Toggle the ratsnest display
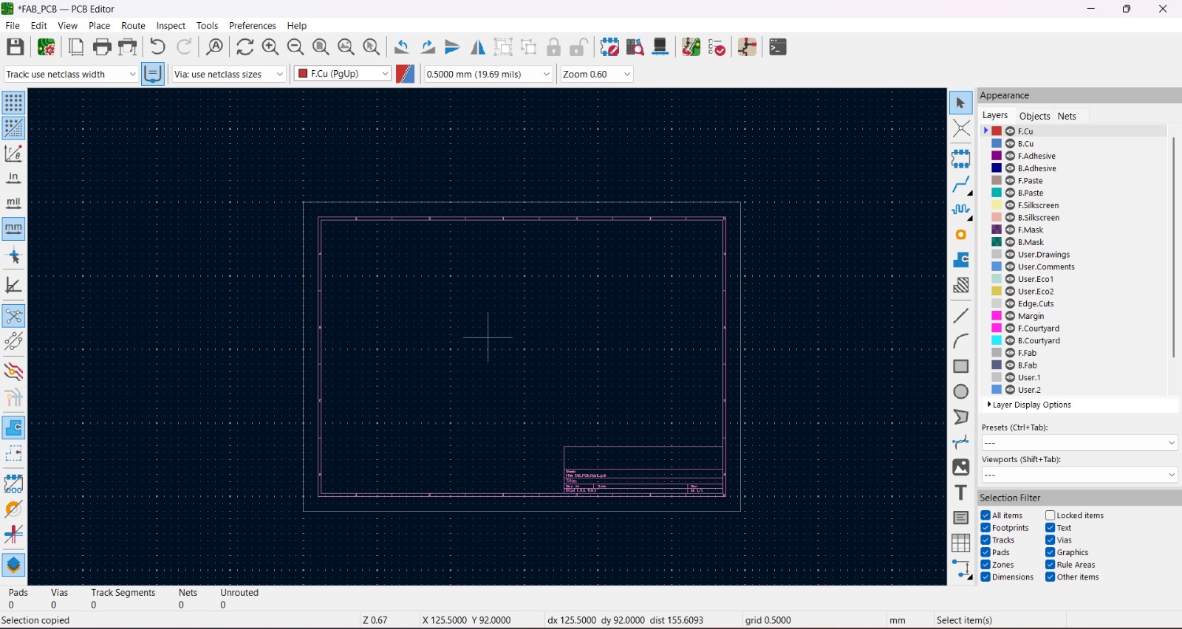1182x629 pixels. [13, 316]
